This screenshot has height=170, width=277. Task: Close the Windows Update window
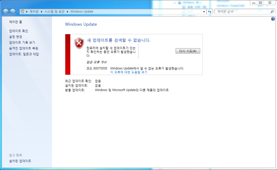tap(270, 3)
